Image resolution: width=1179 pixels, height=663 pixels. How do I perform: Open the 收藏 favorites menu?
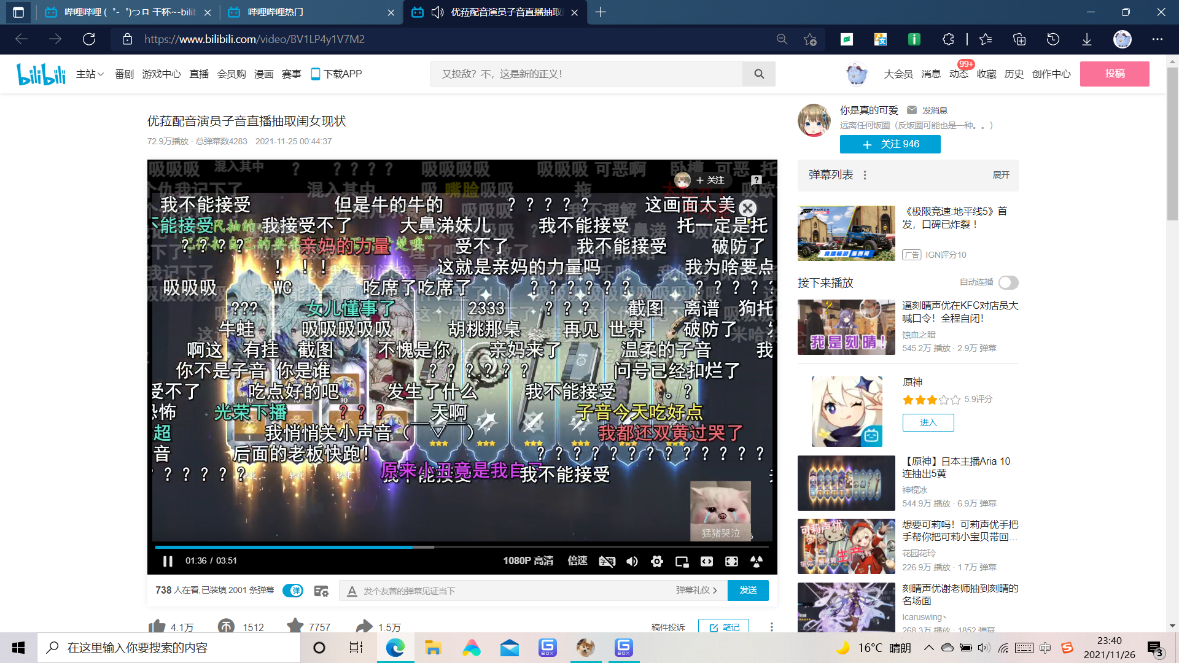(986, 74)
